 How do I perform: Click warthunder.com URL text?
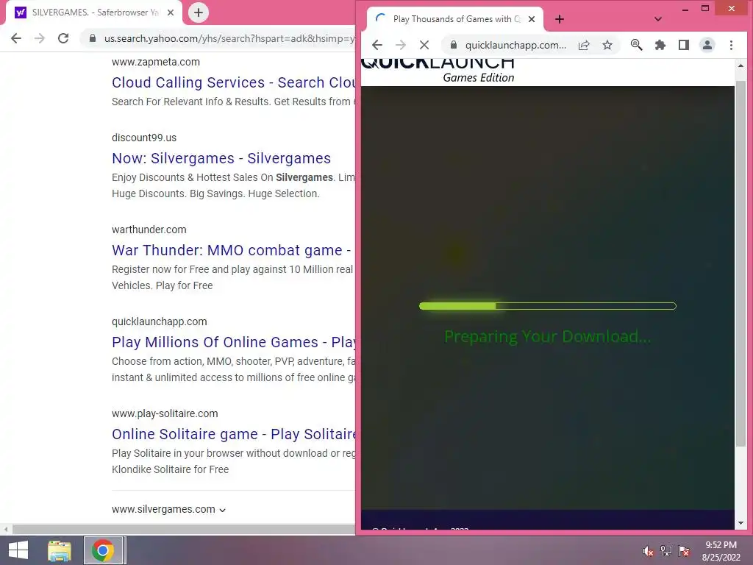point(149,230)
